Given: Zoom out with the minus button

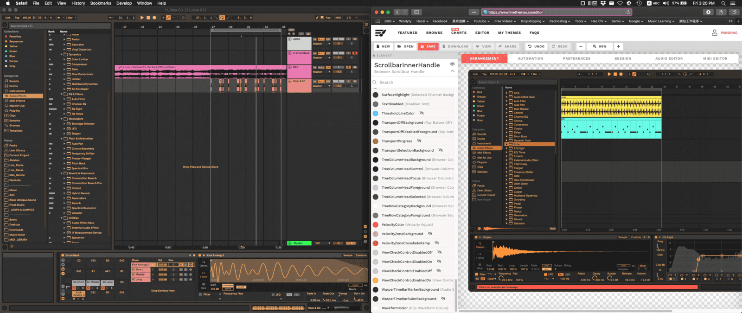Looking at the screenshot, I should coord(581,46).
